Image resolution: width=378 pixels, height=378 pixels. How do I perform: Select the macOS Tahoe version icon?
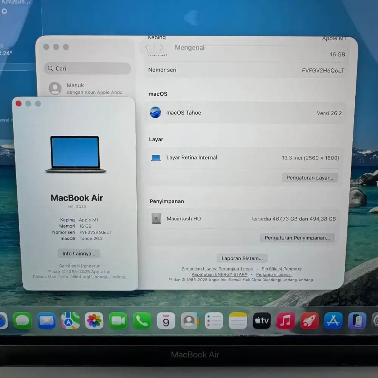[156, 112]
